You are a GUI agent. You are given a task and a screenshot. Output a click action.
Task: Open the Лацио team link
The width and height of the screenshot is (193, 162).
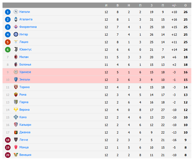click(24, 42)
